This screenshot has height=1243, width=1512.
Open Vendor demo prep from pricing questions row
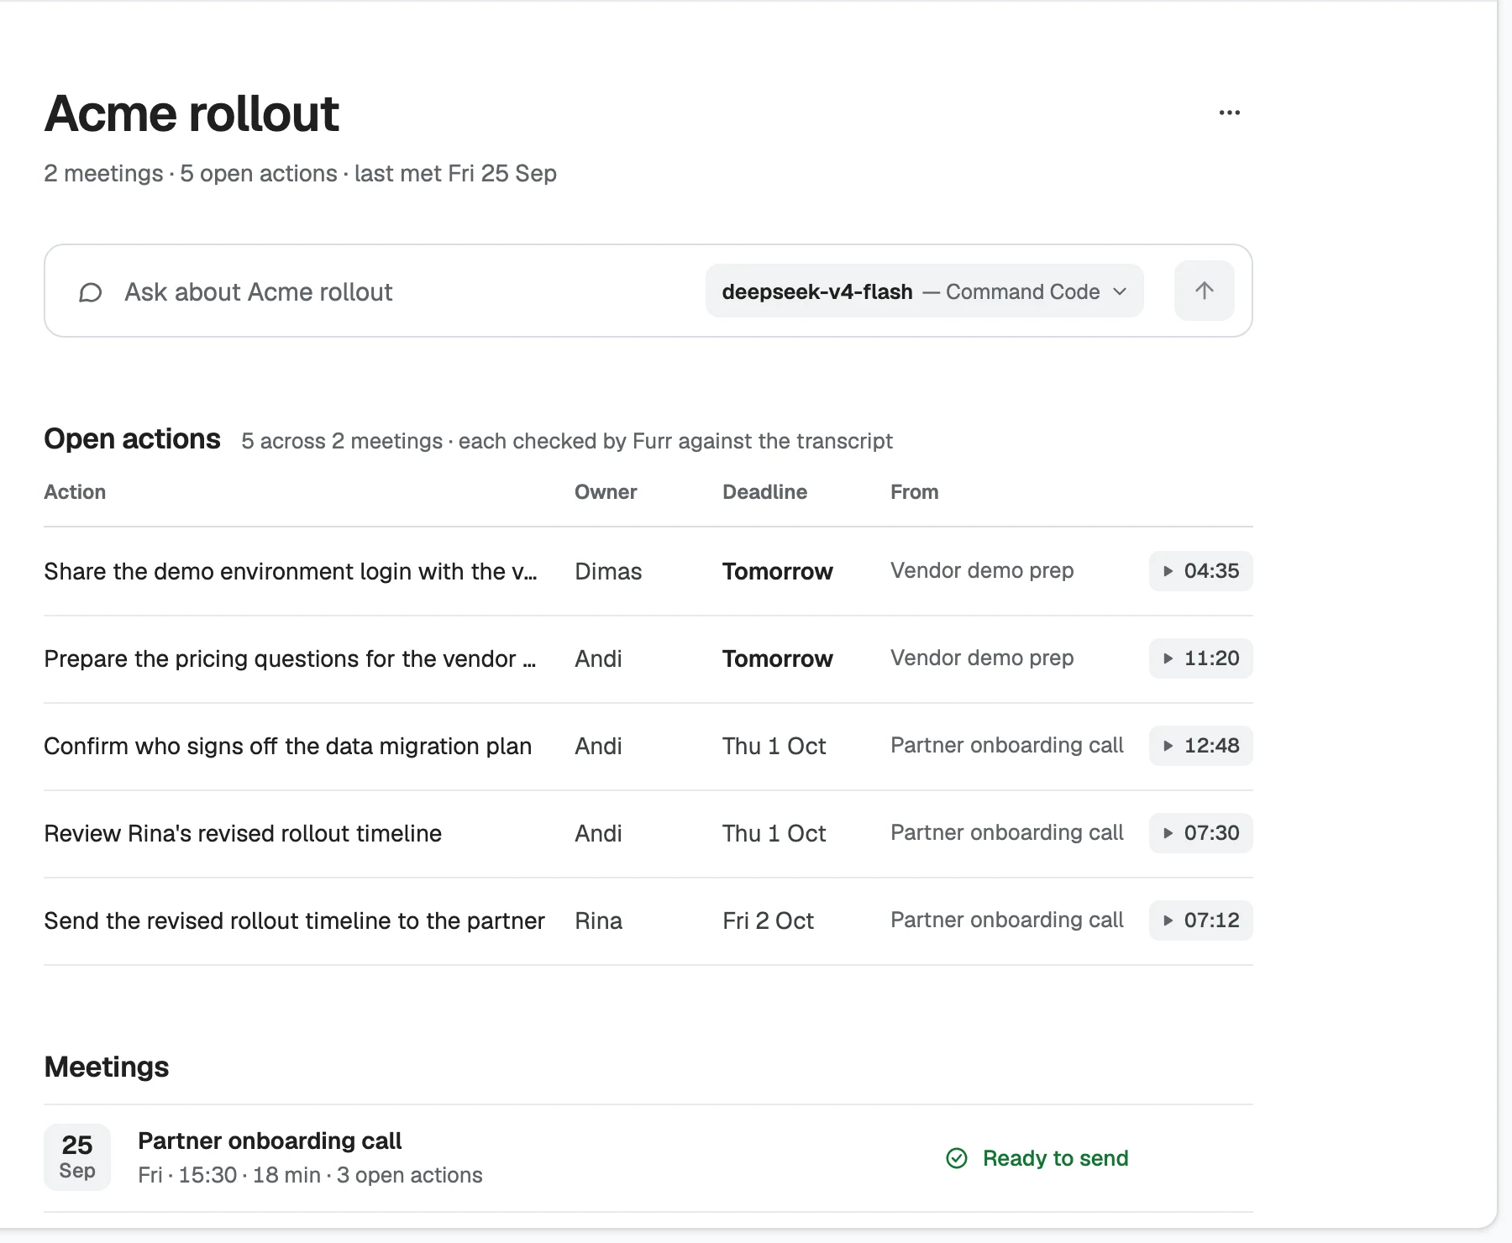pos(982,658)
